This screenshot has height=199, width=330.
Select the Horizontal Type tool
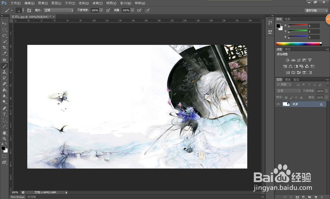[4, 114]
